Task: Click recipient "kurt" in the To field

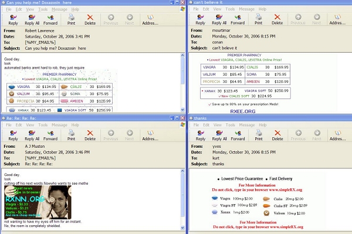Action: [x=216, y=158]
